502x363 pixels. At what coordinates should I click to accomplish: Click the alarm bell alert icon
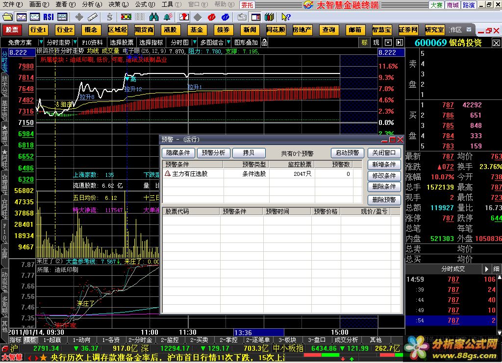[x=168, y=17]
